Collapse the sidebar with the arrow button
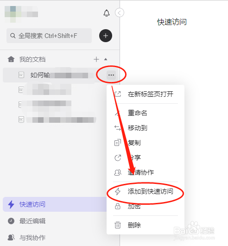Screen dimensions: 228x246 coord(120,13)
